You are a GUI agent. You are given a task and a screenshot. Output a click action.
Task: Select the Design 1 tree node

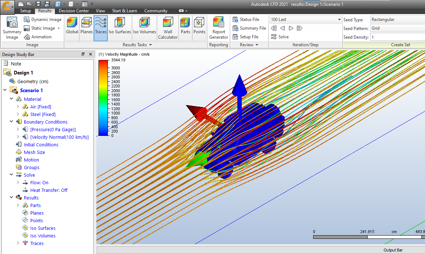click(x=23, y=73)
